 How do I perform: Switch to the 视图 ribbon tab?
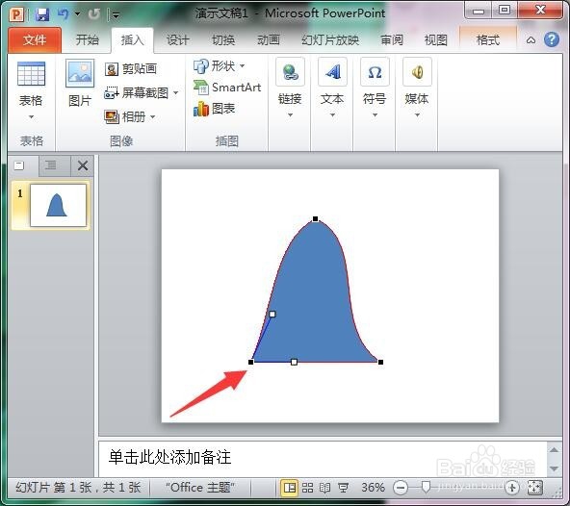[435, 40]
